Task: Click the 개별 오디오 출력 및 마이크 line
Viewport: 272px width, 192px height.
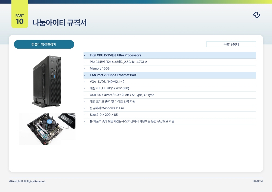Action: pyautogui.click(x=112, y=102)
